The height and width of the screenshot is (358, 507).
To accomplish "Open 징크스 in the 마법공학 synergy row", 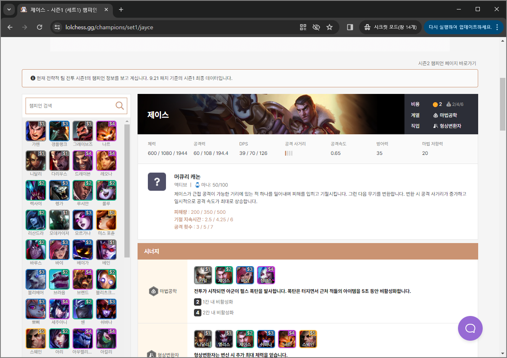I will click(x=266, y=275).
